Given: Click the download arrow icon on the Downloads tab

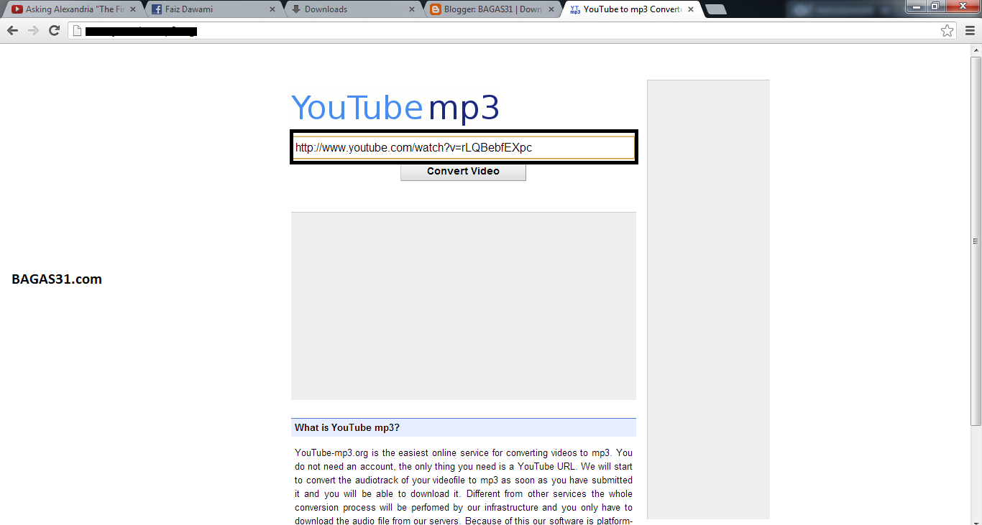Looking at the screenshot, I should point(296,9).
